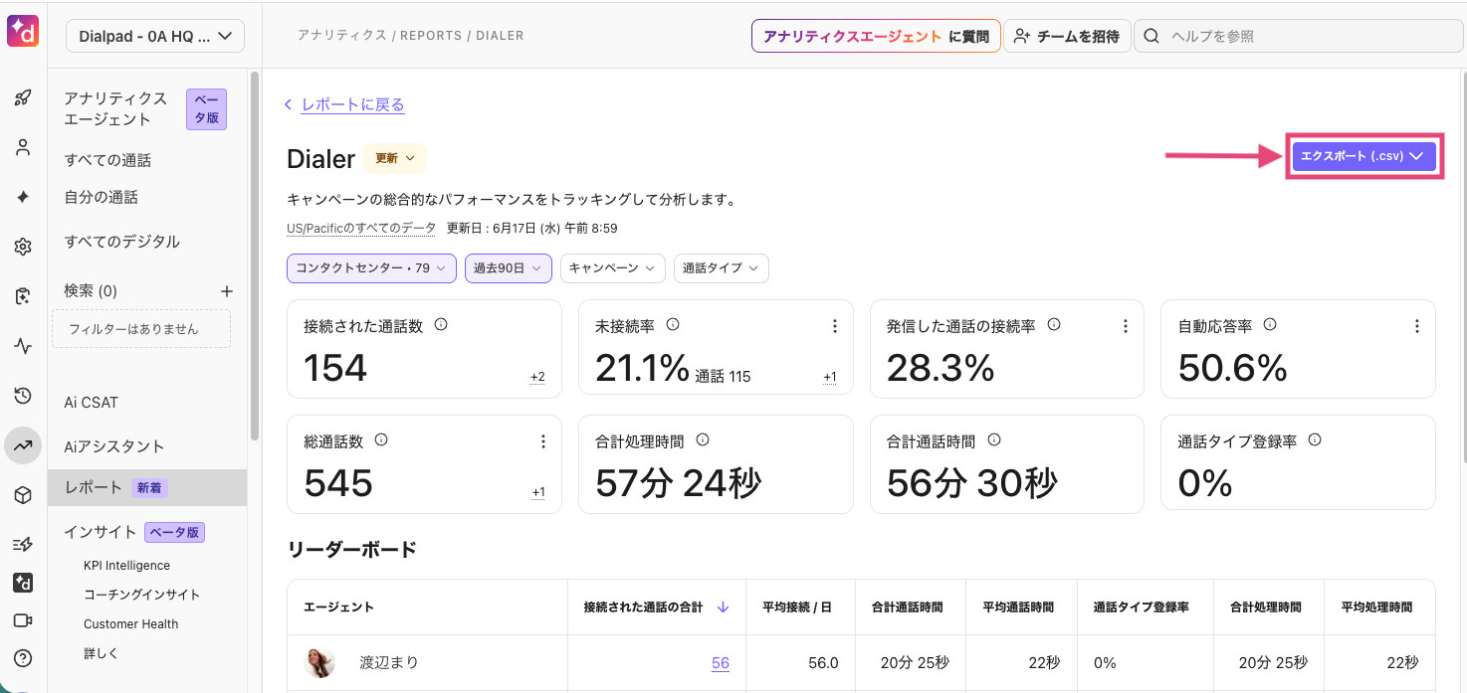Show info for 接続された通話数
The width and height of the screenshot is (1467, 693).
pyautogui.click(x=441, y=324)
